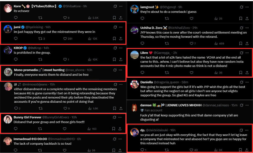Reply to iamgroot's comeback tweet
This screenshot has width=253, height=153.
click(142, 18)
